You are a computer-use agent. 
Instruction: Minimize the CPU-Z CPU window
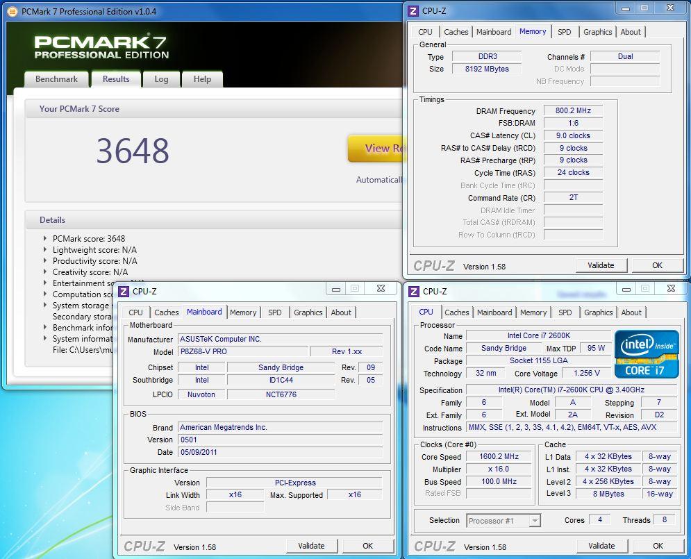626,289
